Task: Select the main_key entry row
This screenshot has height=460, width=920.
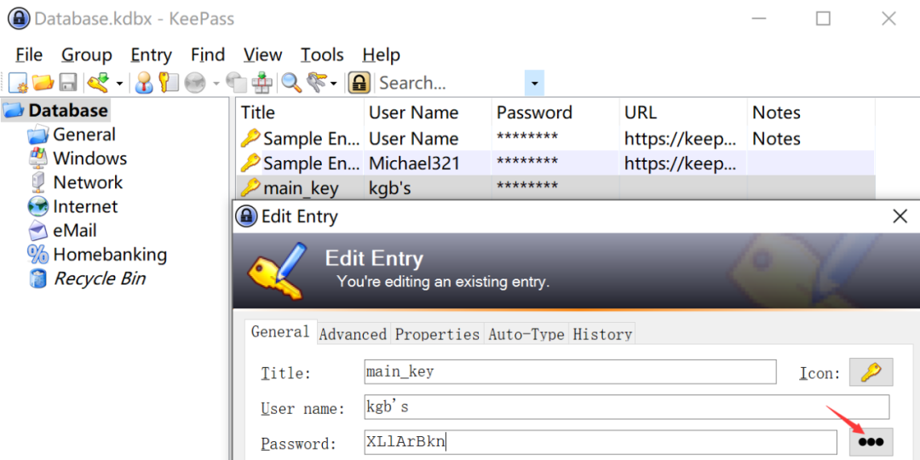Action: point(555,187)
